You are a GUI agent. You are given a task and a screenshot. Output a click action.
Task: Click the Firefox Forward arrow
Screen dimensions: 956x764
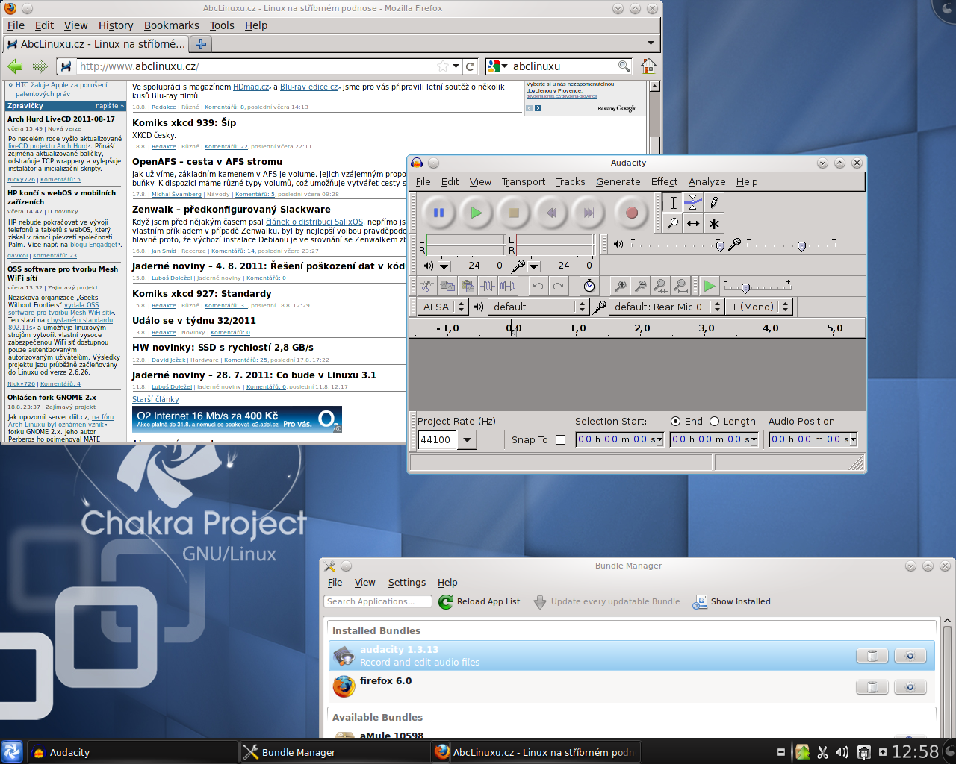point(40,66)
